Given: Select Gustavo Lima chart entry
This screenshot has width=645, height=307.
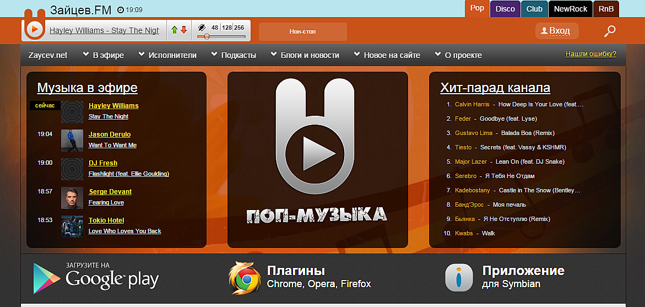Looking at the screenshot, I should [x=505, y=133].
